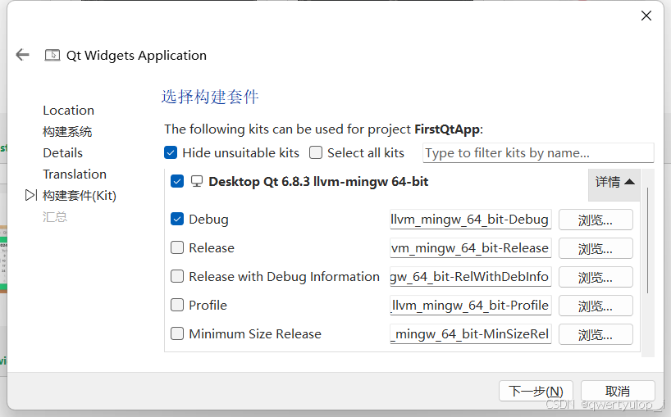Click 下一步(N) to continue
Screen dimensions: 671x417
(x=536, y=391)
